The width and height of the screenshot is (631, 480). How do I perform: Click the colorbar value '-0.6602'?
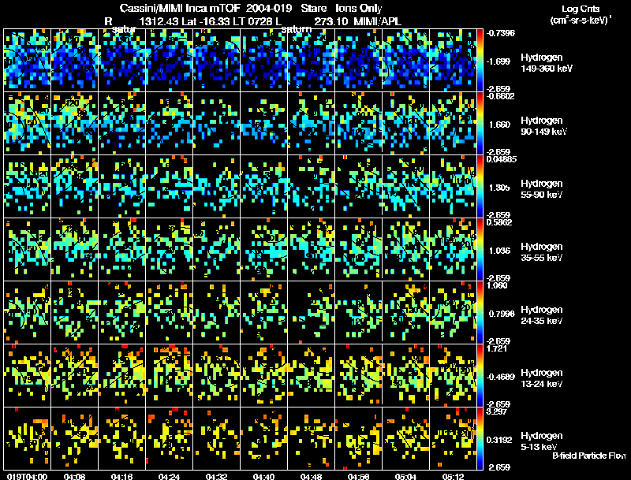[501, 96]
